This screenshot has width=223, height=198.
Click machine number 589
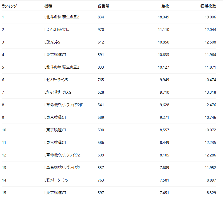(101, 117)
